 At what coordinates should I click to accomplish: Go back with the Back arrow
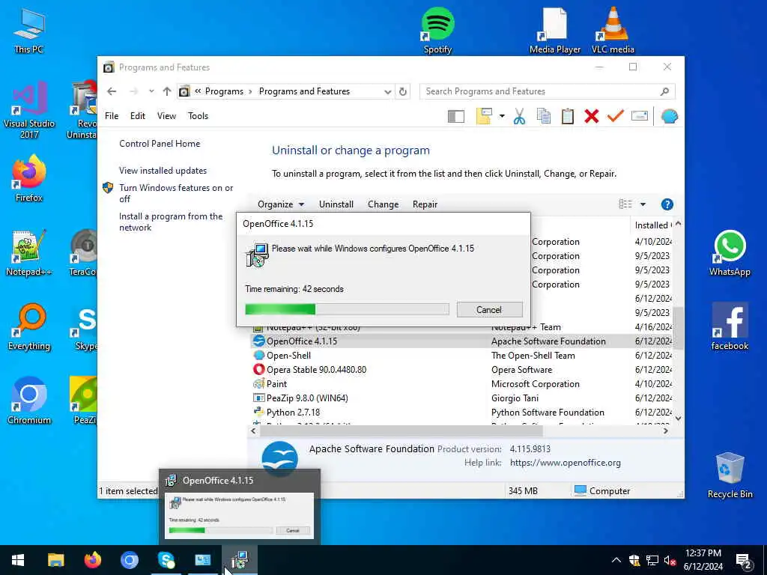(112, 91)
